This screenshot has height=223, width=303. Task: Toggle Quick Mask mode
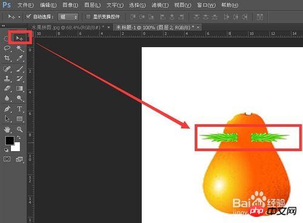point(7,159)
